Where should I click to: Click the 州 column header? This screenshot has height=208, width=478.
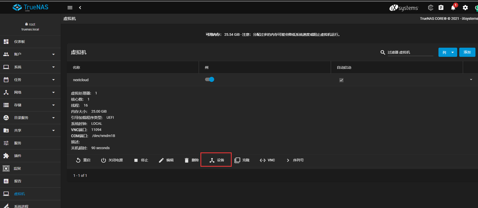click(207, 67)
